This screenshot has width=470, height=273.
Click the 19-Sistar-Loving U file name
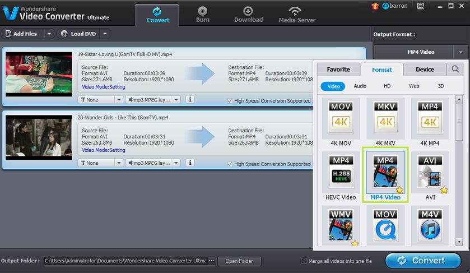coord(125,54)
